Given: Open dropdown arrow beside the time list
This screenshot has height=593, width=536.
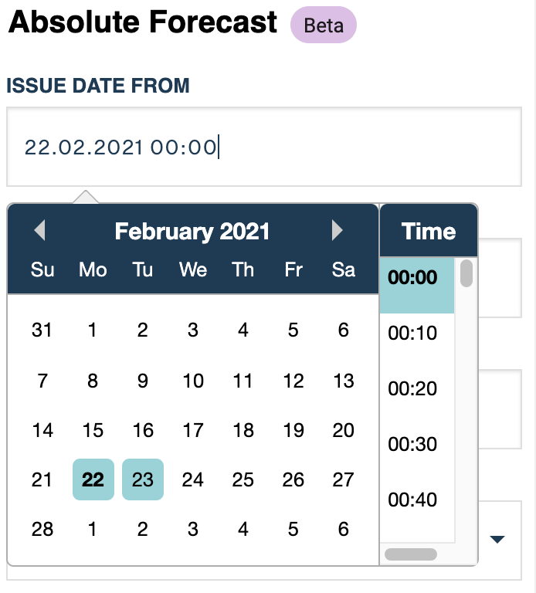Looking at the screenshot, I should 497,539.
